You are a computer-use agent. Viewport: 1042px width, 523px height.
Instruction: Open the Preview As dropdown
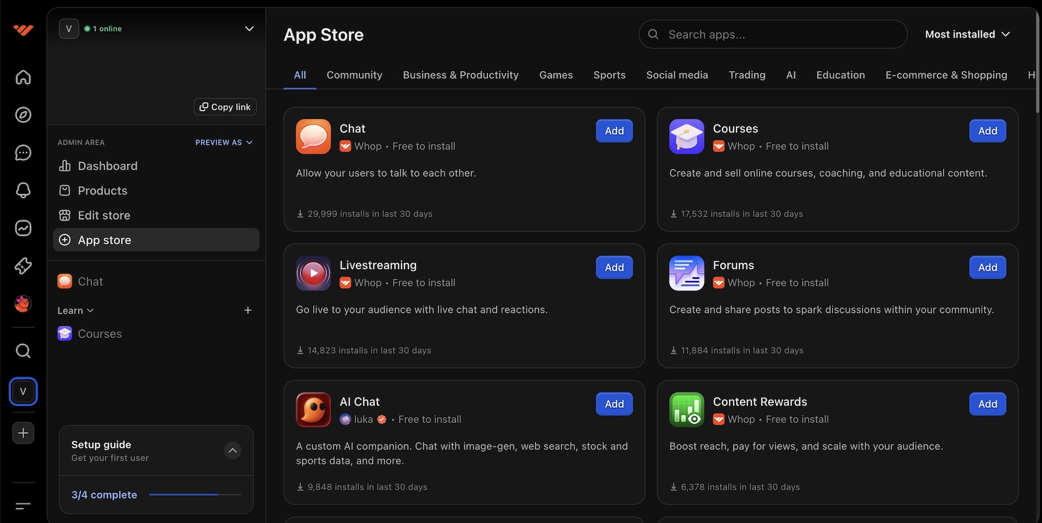point(224,142)
